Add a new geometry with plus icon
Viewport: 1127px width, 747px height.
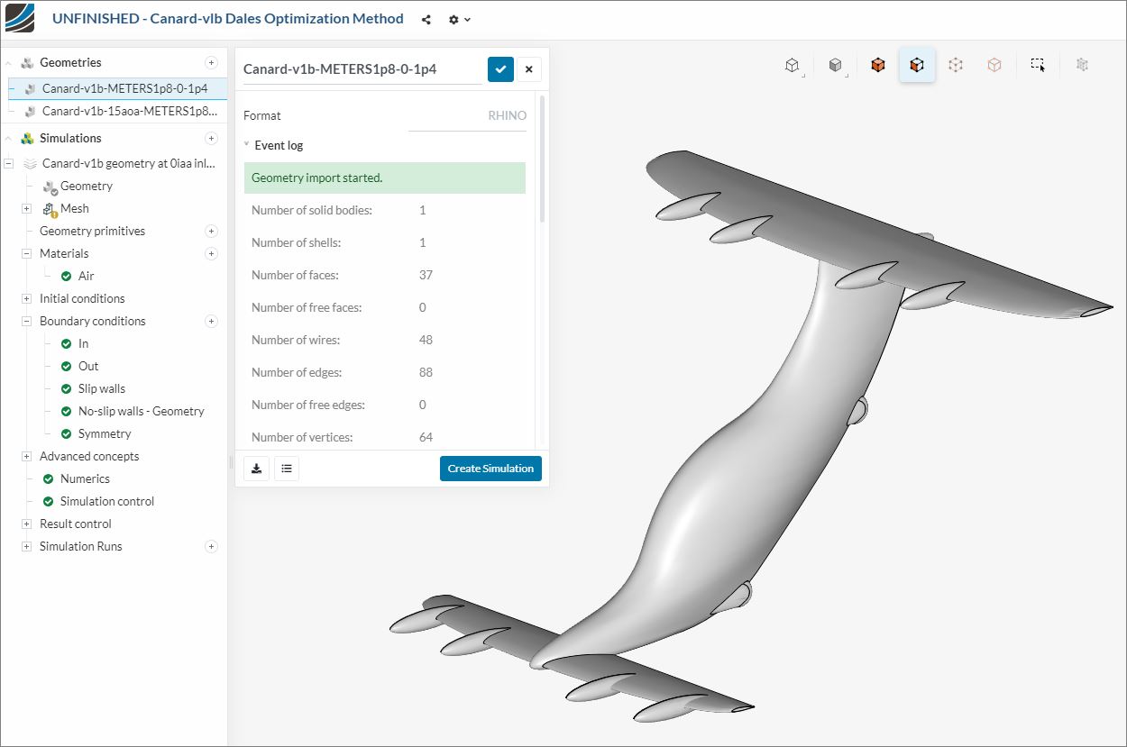[211, 62]
